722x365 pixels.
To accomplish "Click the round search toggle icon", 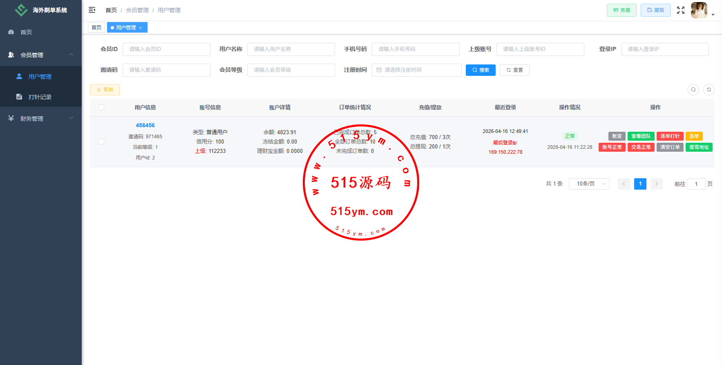I will pos(693,90).
